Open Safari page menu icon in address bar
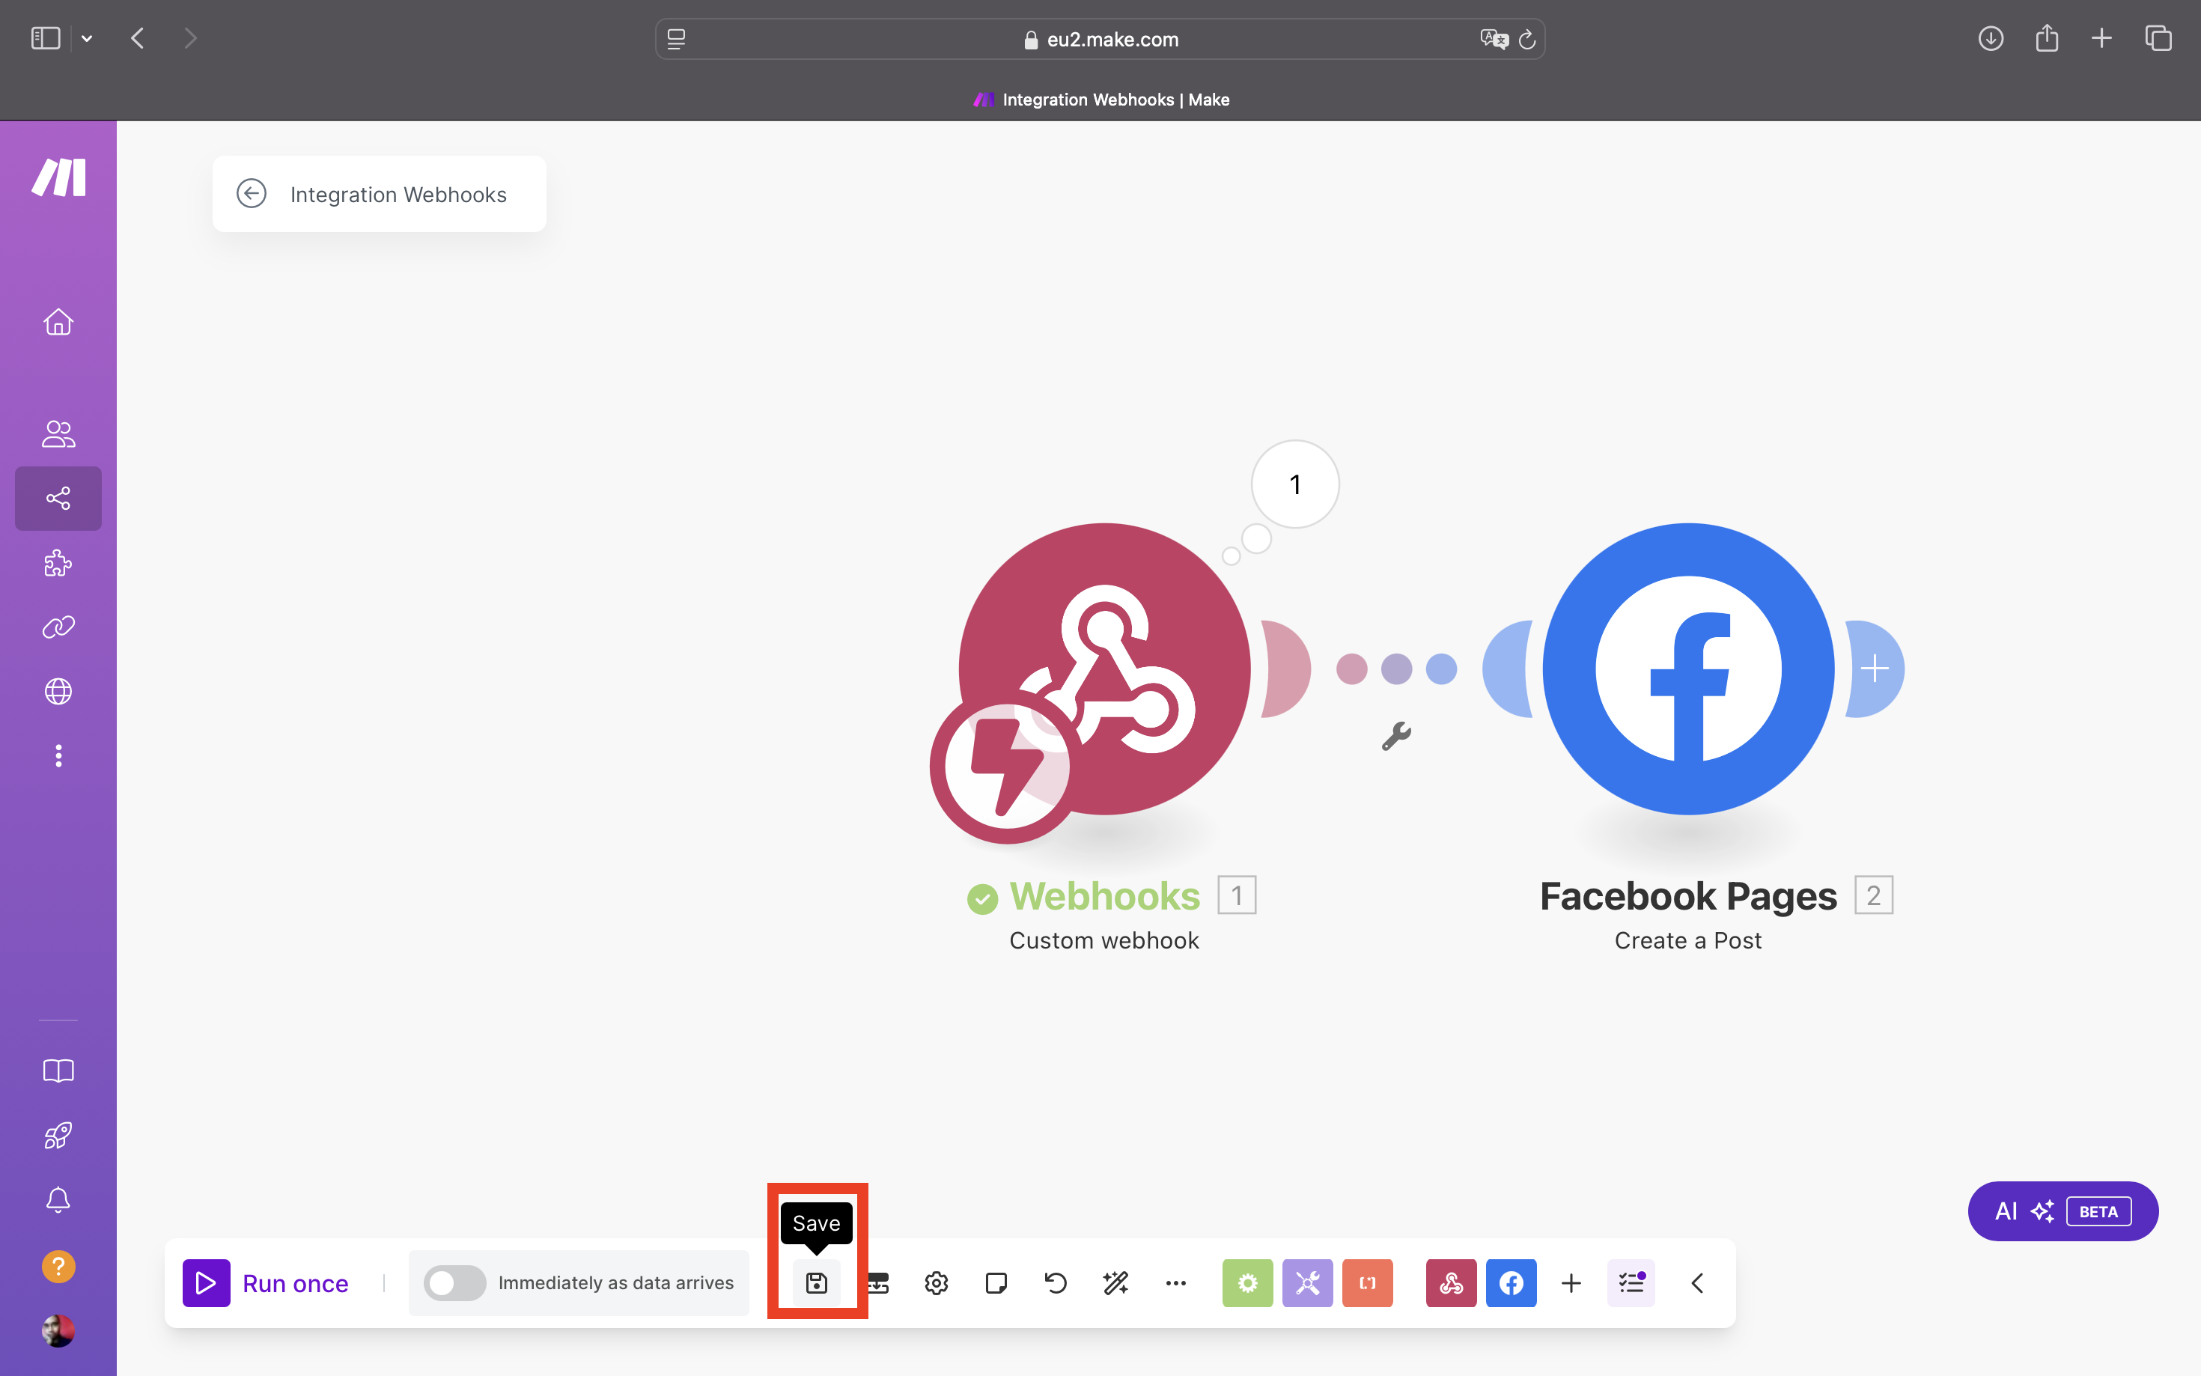2201x1376 pixels. click(x=676, y=39)
